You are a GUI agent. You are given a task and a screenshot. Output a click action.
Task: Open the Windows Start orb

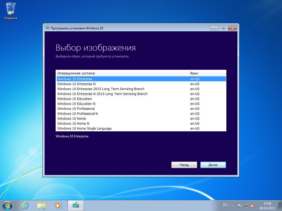[x=7, y=206]
